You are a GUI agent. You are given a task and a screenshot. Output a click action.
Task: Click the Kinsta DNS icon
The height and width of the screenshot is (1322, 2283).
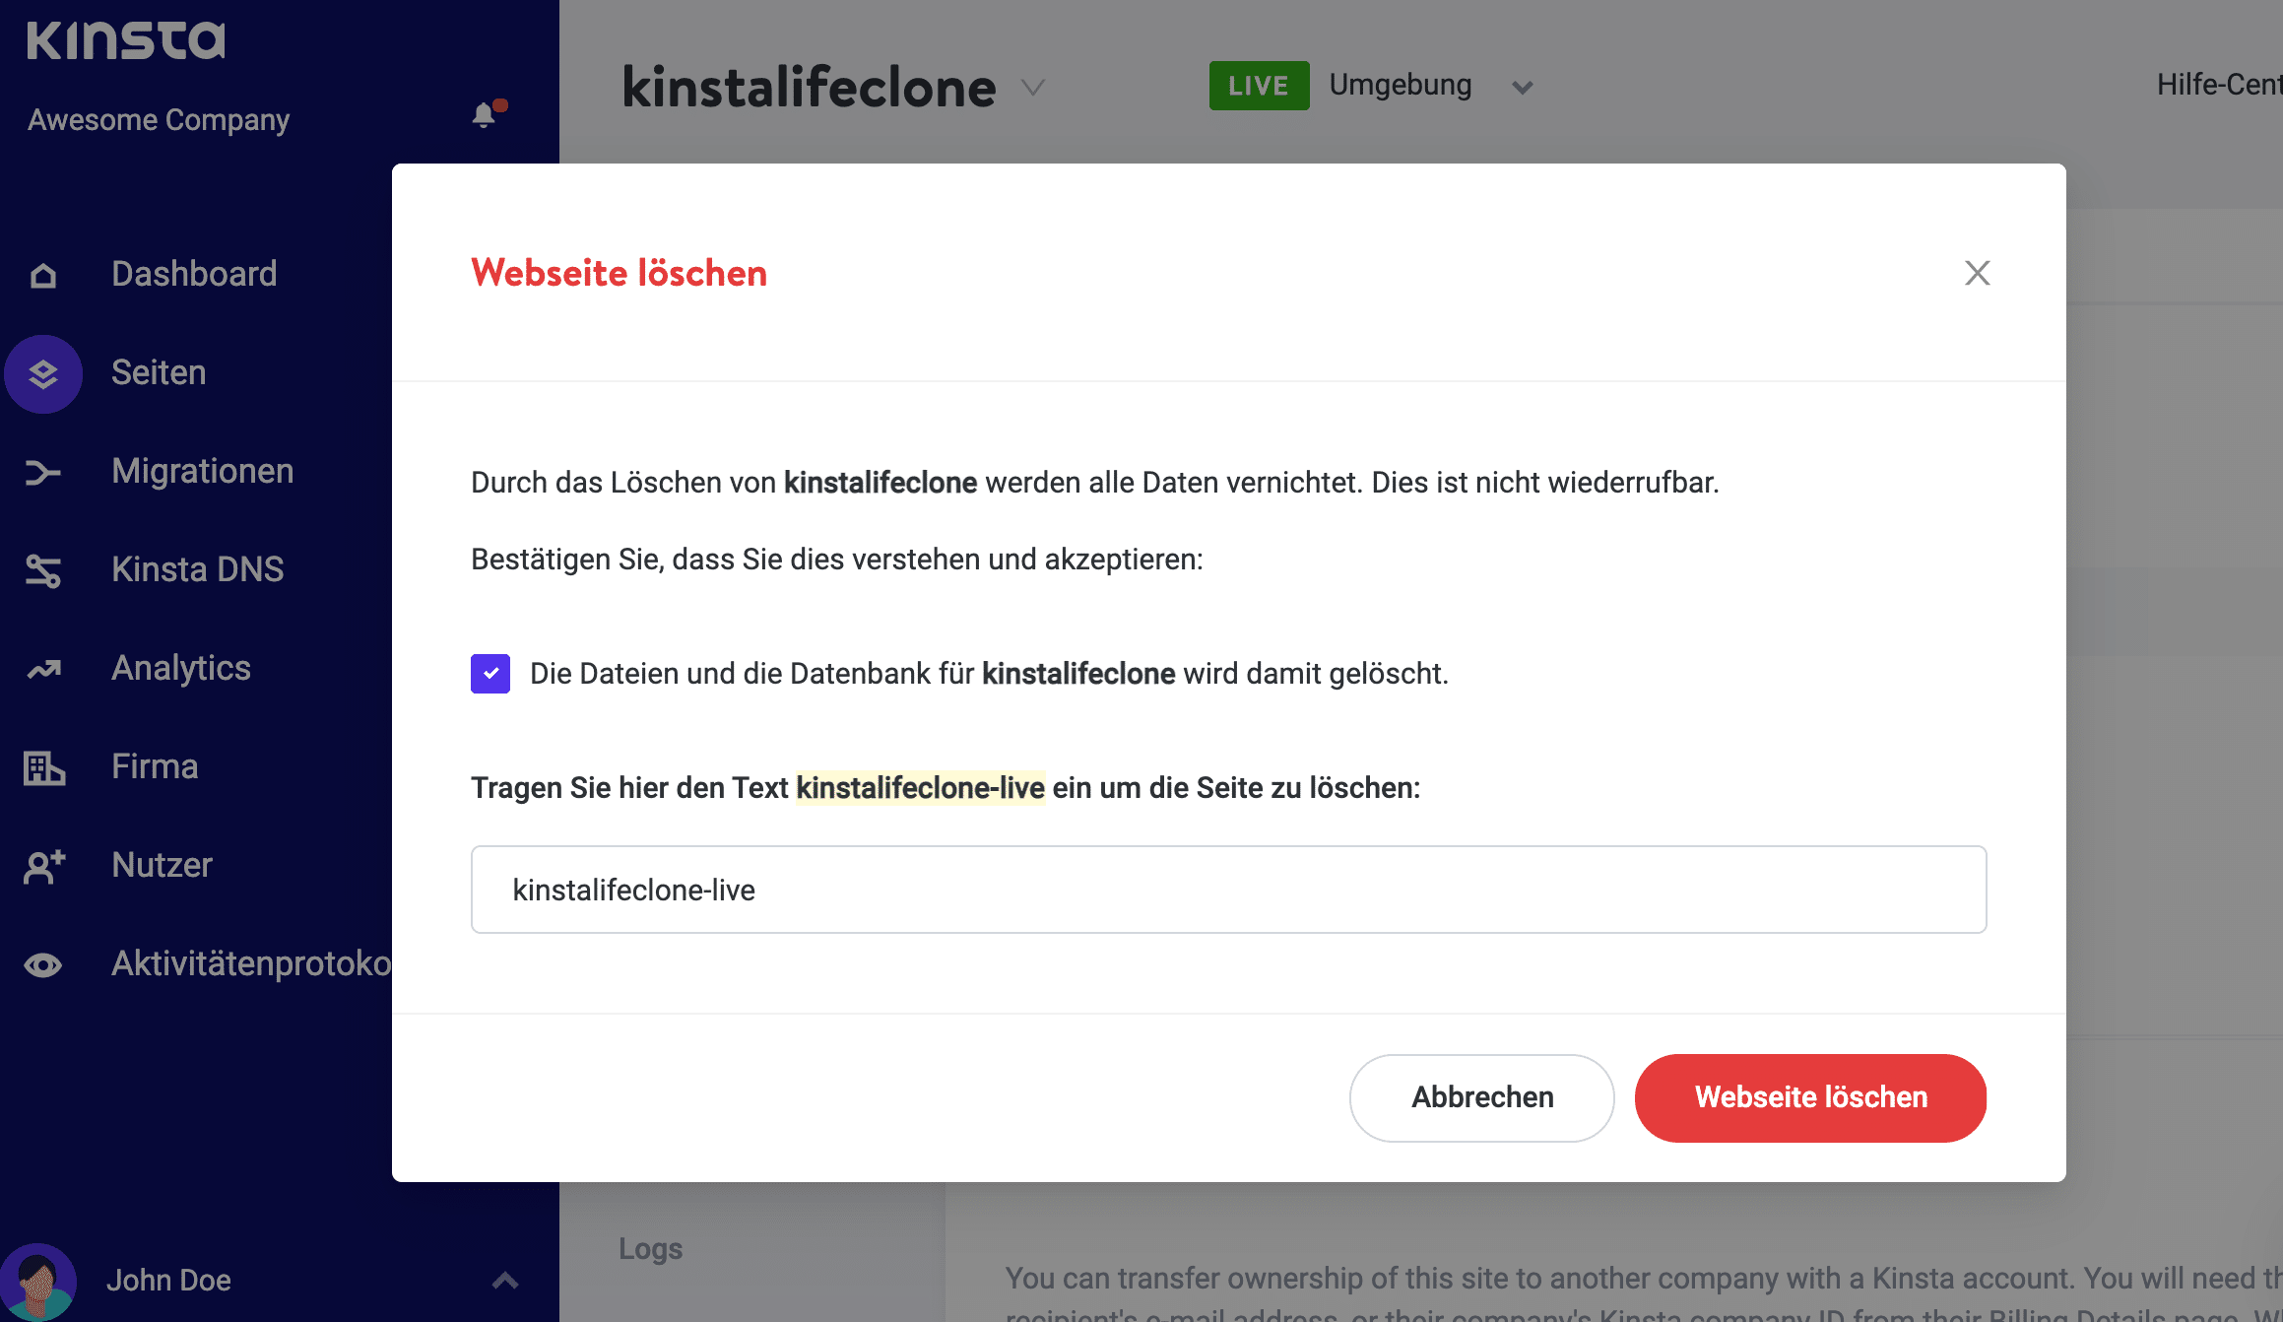pyautogui.click(x=41, y=569)
